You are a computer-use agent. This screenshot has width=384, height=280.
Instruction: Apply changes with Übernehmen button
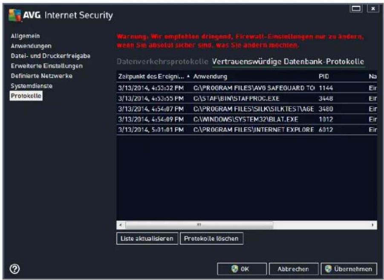coord(349,269)
